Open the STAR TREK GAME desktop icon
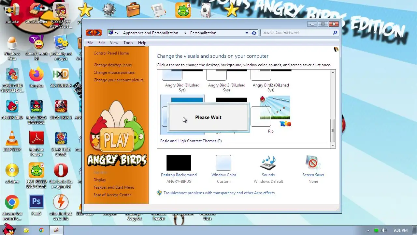417x235 pixels. tap(61, 143)
